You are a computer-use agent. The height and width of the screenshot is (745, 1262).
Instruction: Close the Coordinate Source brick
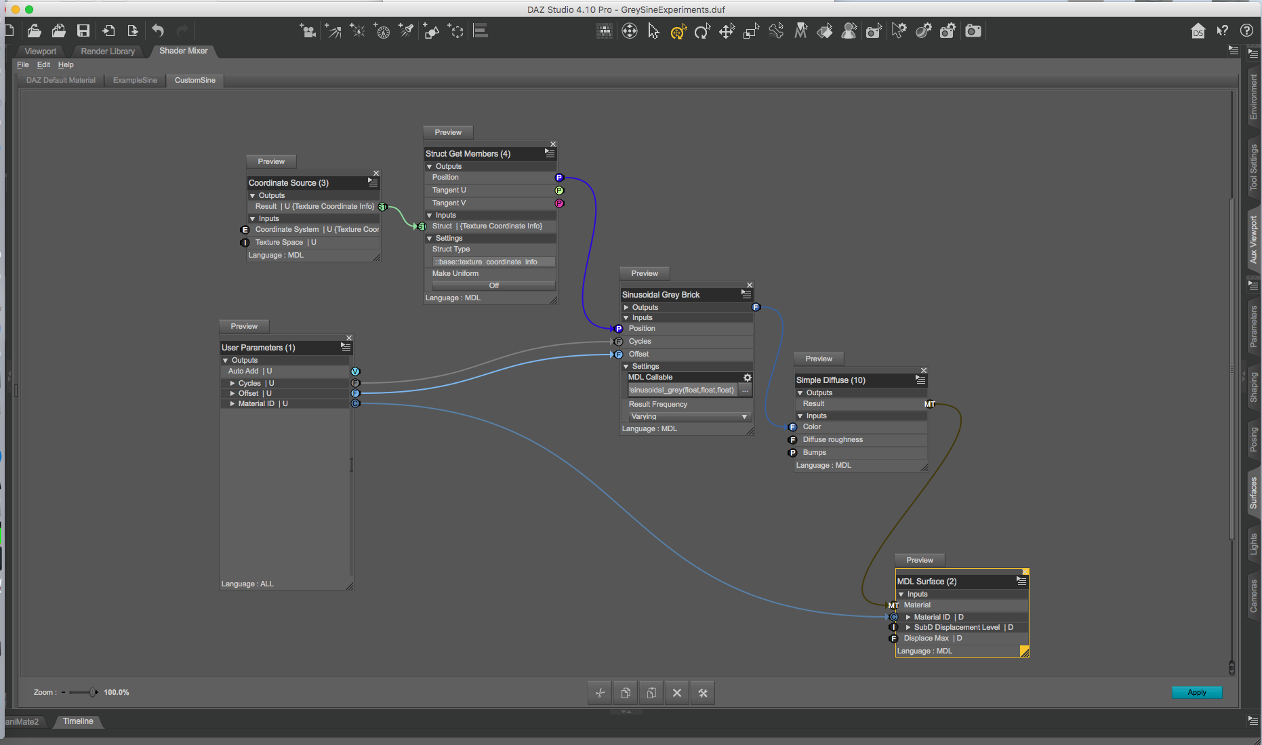click(x=376, y=174)
